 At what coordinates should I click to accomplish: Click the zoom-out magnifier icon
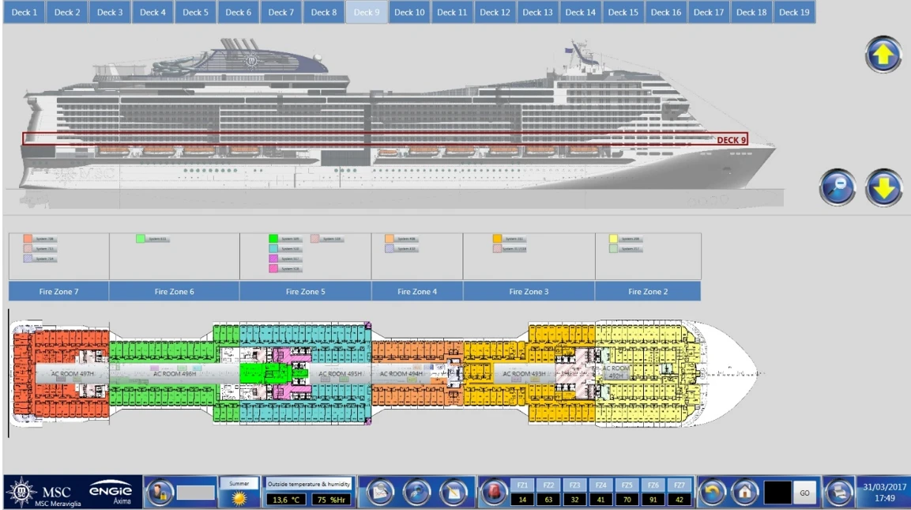coord(838,187)
